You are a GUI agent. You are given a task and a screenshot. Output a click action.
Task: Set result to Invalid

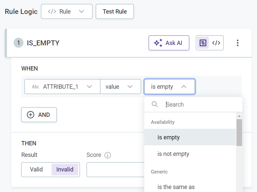[x=65, y=169]
